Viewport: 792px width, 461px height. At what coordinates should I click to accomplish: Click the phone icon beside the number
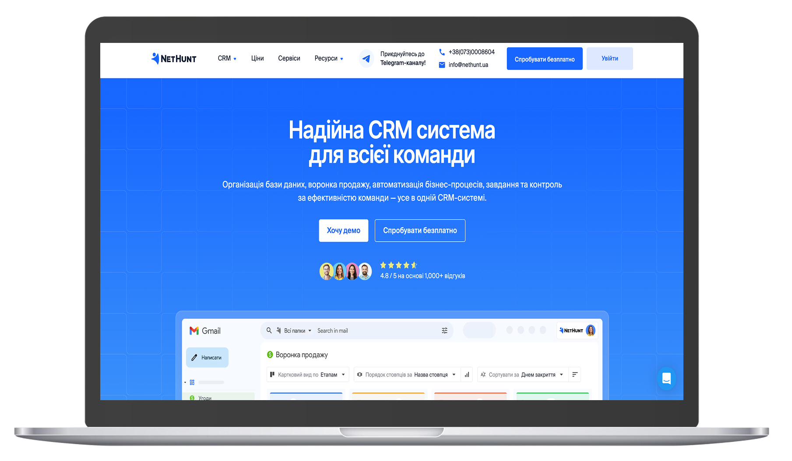(442, 52)
